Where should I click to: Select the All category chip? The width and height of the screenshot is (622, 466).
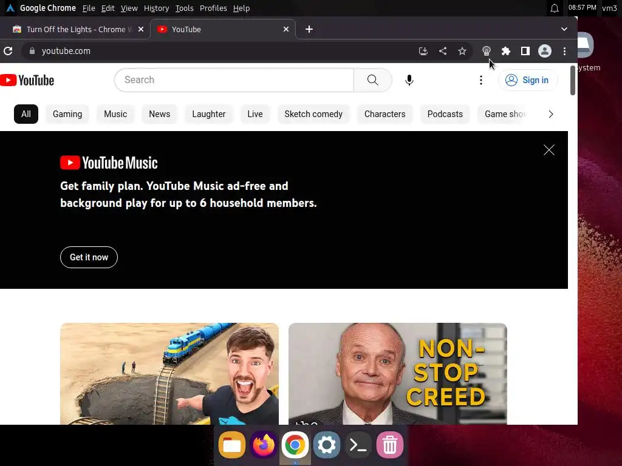26,114
